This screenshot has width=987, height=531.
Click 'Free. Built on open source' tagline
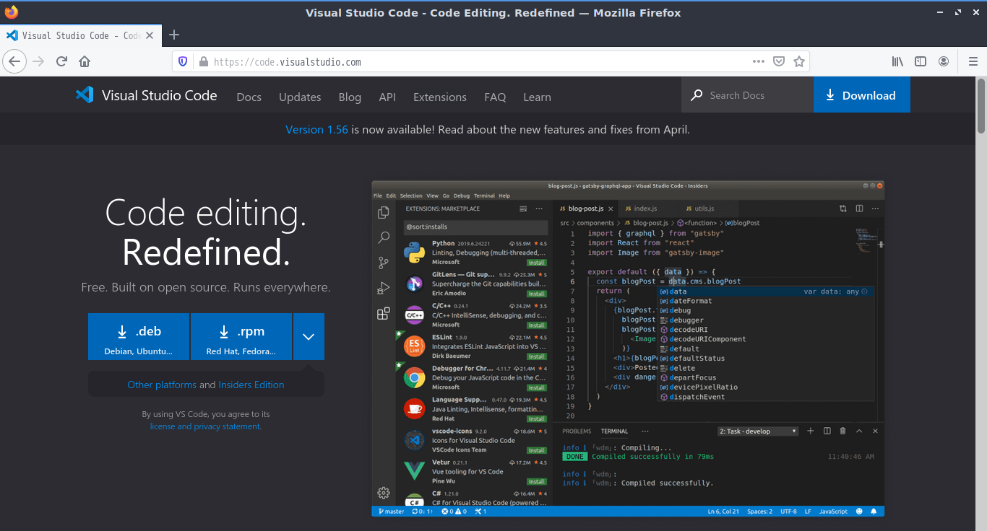[x=206, y=287]
